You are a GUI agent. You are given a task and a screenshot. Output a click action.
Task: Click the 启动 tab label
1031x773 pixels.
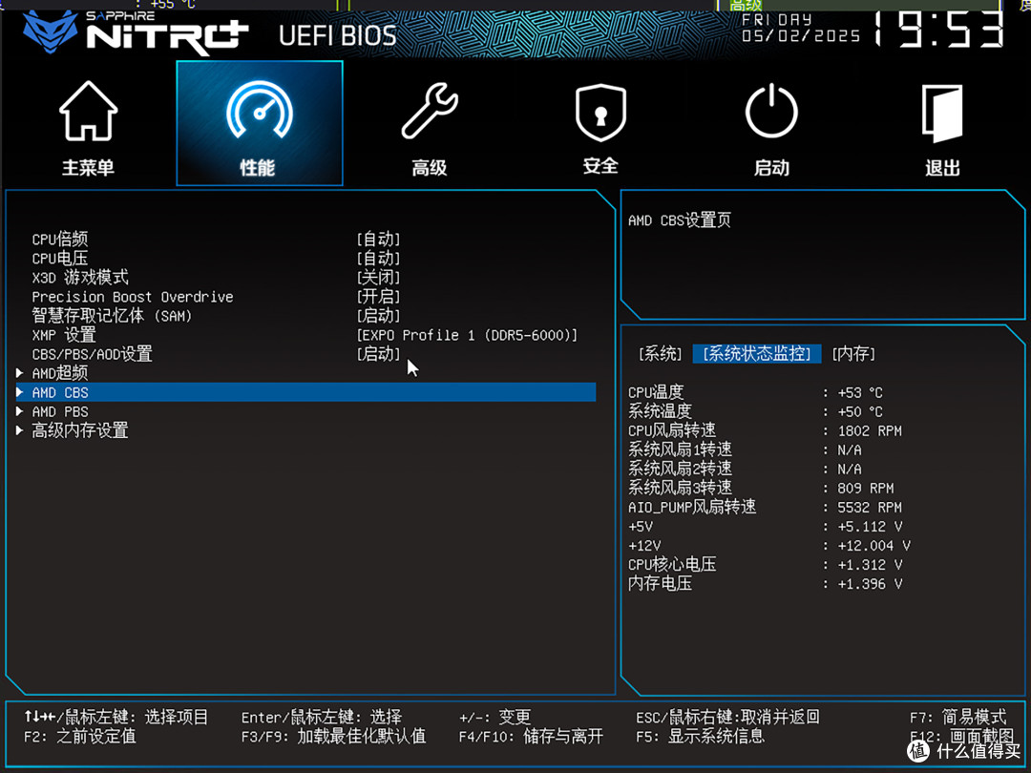771,168
